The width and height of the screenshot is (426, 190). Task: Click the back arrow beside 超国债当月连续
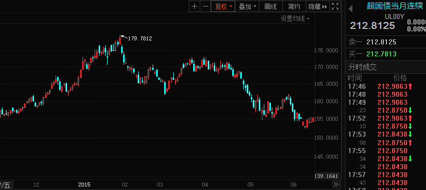pos(350,8)
